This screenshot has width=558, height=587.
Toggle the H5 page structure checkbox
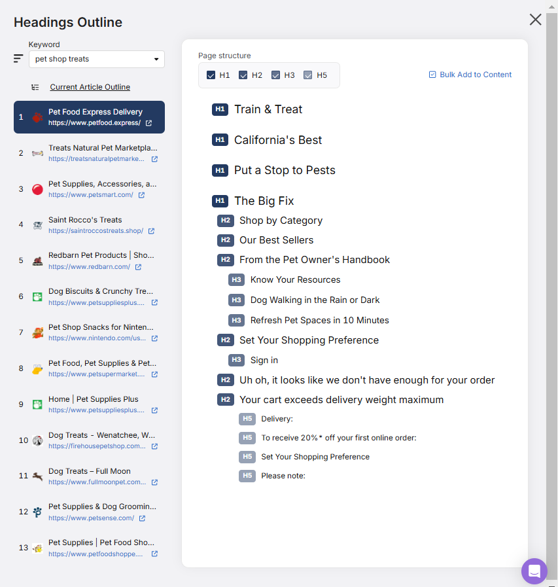click(307, 75)
